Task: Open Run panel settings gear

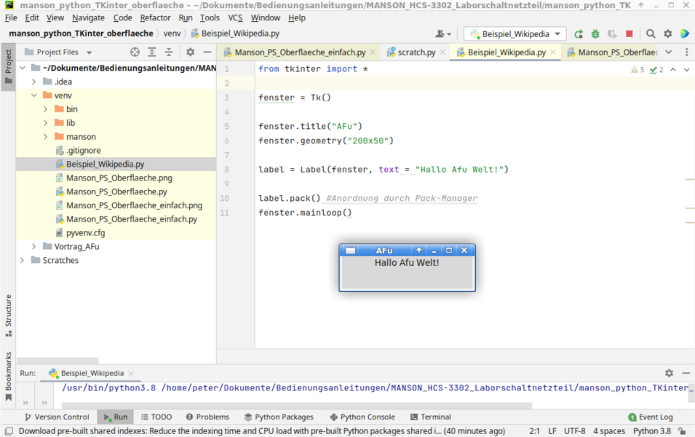Action: click(669, 373)
